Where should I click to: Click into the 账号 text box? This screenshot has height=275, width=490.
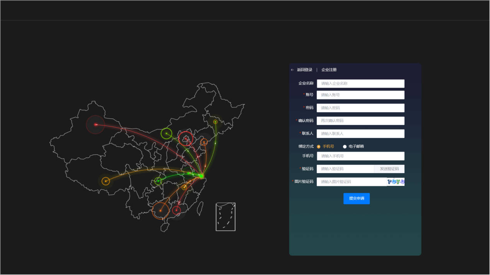pos(360,95)
